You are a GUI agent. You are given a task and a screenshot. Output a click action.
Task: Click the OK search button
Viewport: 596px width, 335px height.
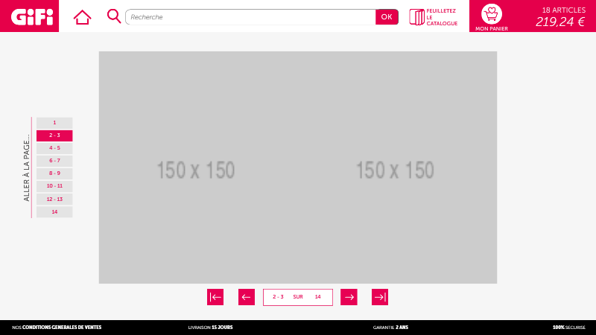point(387,17)
